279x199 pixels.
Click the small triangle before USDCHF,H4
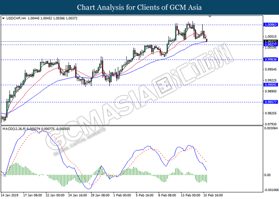tap(3, 18)
